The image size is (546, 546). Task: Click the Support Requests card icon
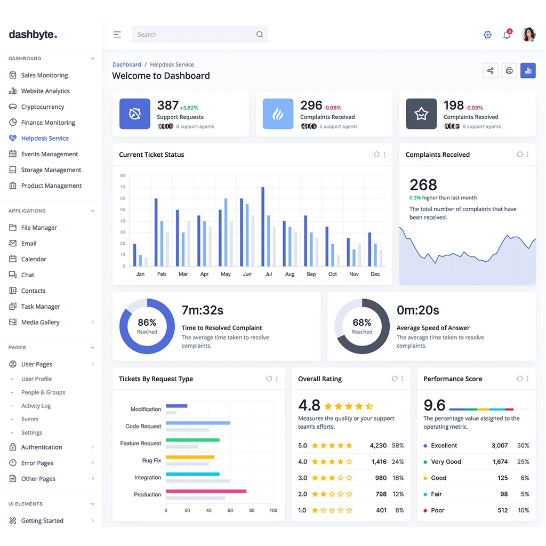(x=135, y=114)
